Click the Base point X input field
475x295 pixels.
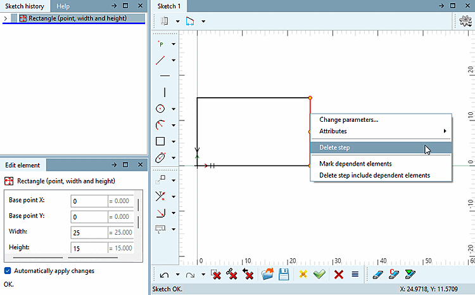(89, 201)
